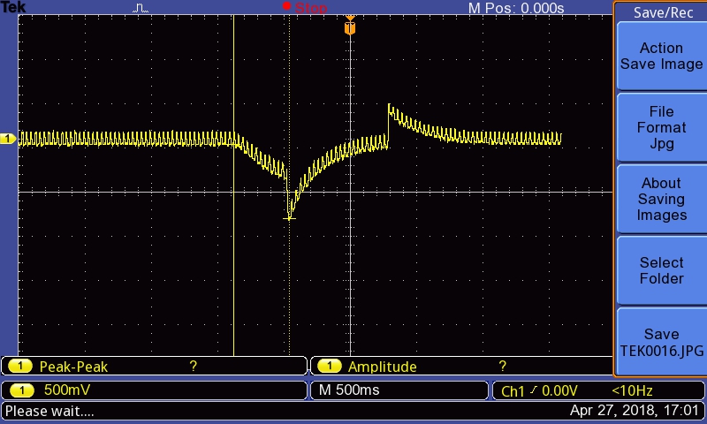Click the <10Hz trigger frequency readout

[632, 390]
